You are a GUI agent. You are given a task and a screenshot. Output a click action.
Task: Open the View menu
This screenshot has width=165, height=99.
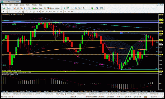tap(10, 5)
